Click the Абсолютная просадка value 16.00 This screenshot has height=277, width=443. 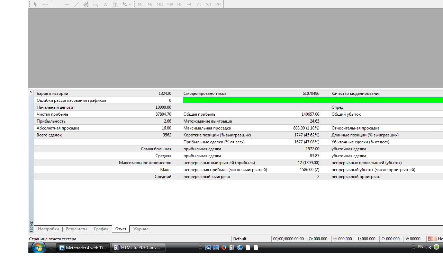[x=166, y=128]
